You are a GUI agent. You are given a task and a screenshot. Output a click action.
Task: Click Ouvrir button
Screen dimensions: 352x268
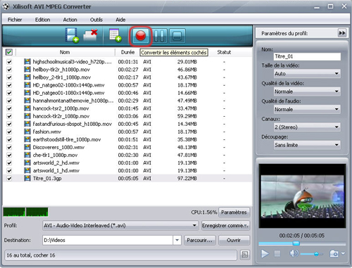tap(234, 240)
